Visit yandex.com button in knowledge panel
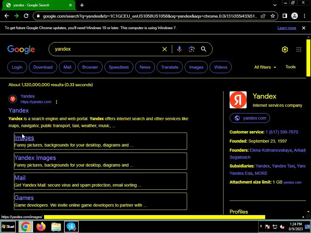The width and height of the screenshot is (311, 233). pos(250,118)
